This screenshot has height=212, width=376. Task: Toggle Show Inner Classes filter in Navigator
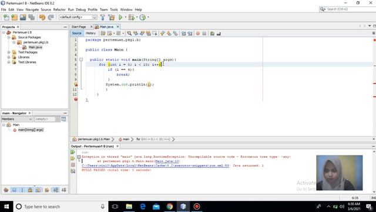coord(38,190)
